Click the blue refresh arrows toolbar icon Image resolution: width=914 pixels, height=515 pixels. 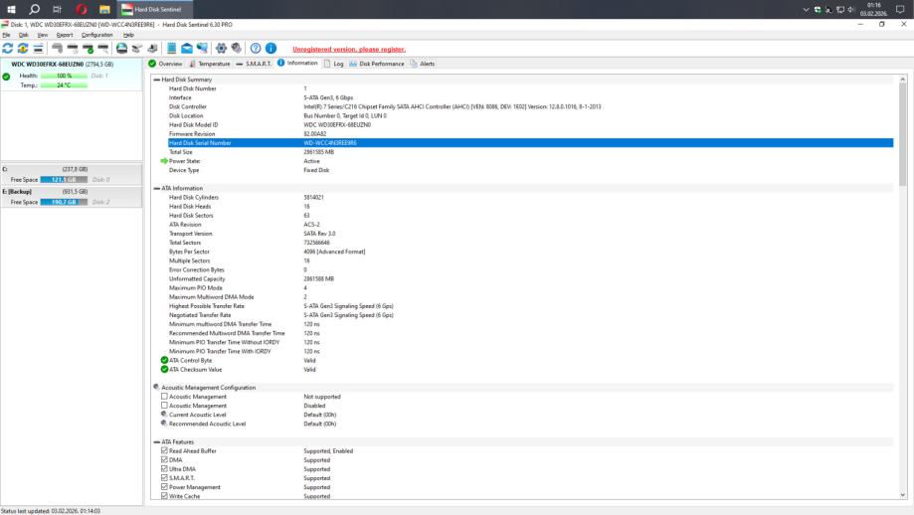8,48
